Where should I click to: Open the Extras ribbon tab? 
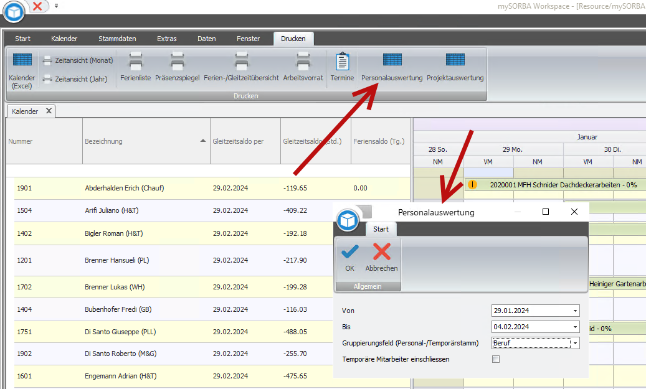(x=166, y=39)
